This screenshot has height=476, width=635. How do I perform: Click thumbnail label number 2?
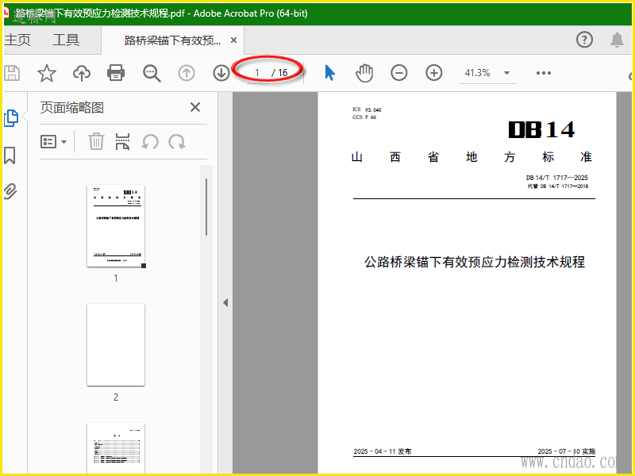[x=116, y=397]
